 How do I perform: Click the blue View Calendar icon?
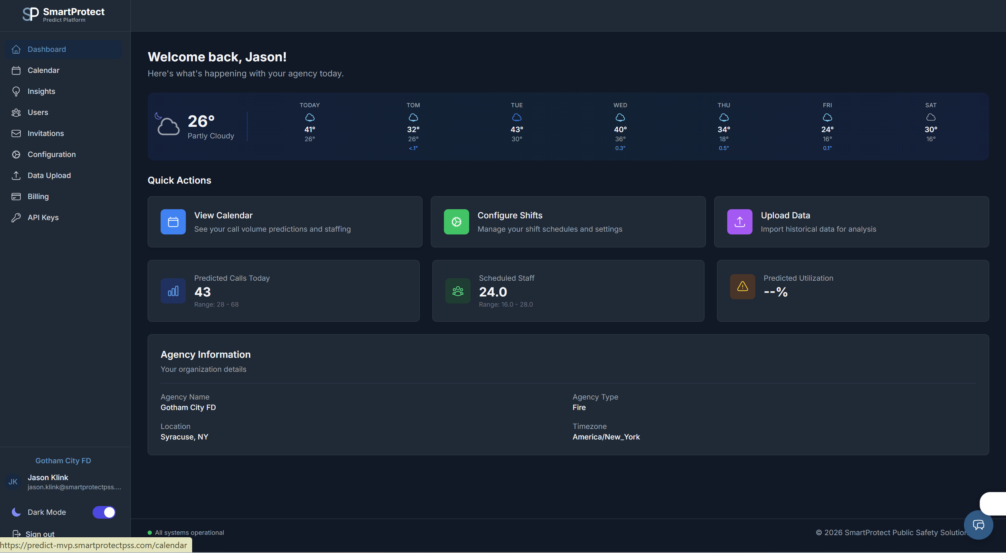[173, 222]
